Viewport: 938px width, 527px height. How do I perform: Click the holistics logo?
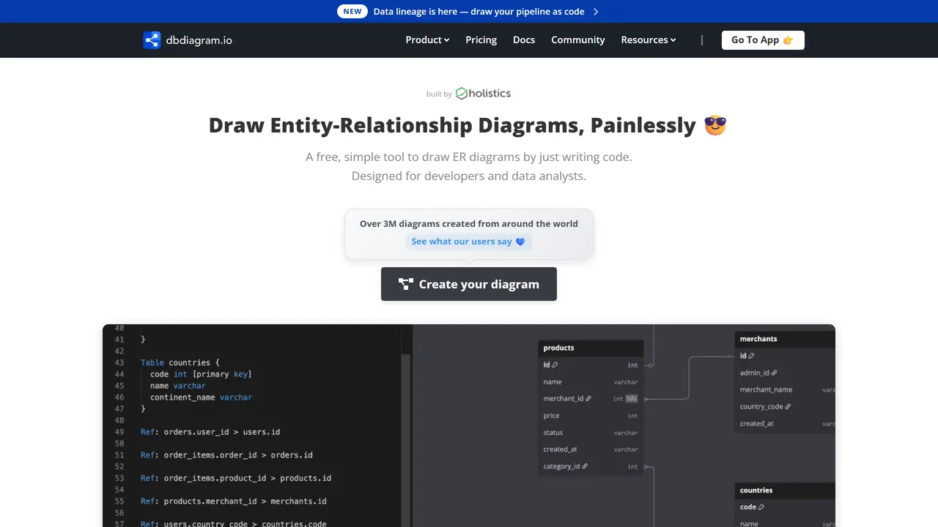(483, 94)
